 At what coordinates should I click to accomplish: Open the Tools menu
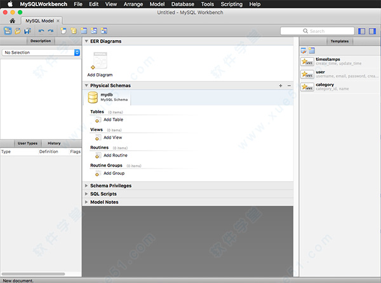(x=207, y=4)
